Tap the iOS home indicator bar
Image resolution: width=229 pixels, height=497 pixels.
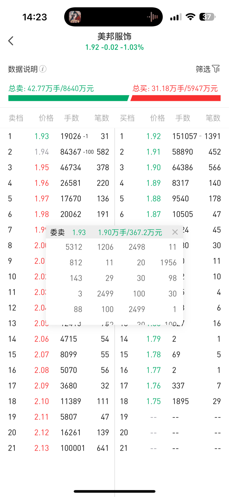[x=114, y=491]
